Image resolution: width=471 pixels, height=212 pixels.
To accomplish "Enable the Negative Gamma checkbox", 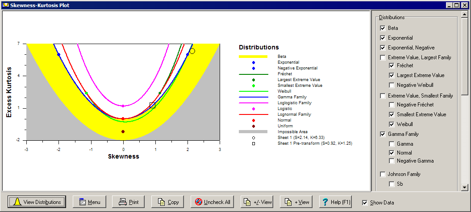I will (392, 161).
